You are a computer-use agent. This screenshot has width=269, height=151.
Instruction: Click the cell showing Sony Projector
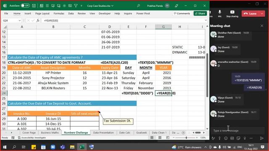point(53,78)
